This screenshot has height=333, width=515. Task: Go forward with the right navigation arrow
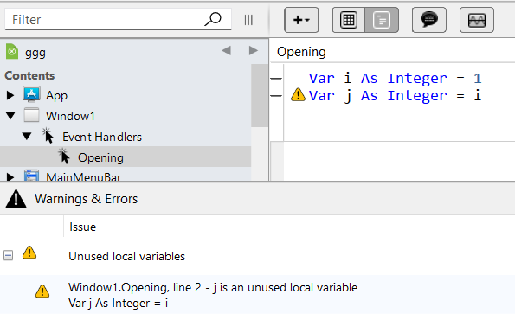[253, 50]
